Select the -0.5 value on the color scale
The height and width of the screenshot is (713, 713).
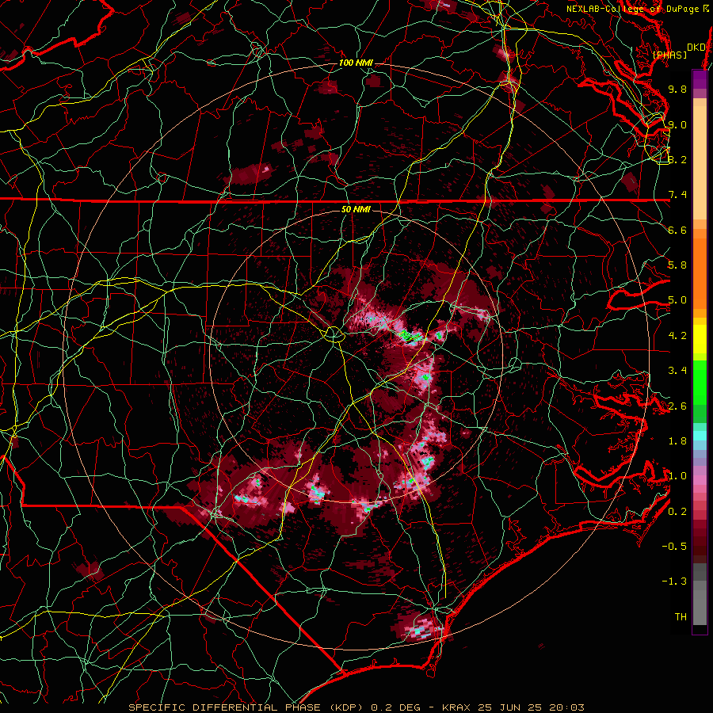point(674,547)
